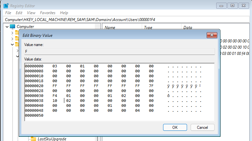Click the Registry Editor app icon
Viewport: 252px width, 141px height.
(x=6, y=6)
